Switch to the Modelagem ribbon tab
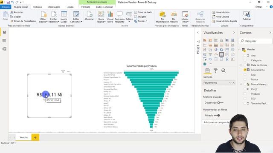This screenshot has height=153, width=273. pos(54,7)
